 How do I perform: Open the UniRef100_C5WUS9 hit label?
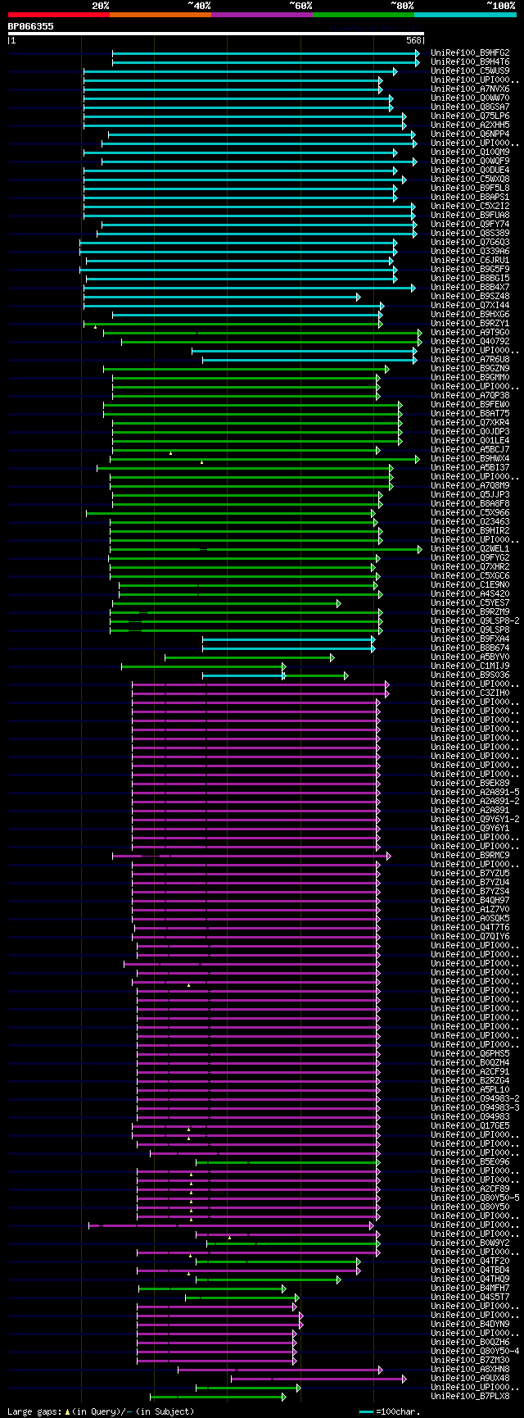[470, 70]
